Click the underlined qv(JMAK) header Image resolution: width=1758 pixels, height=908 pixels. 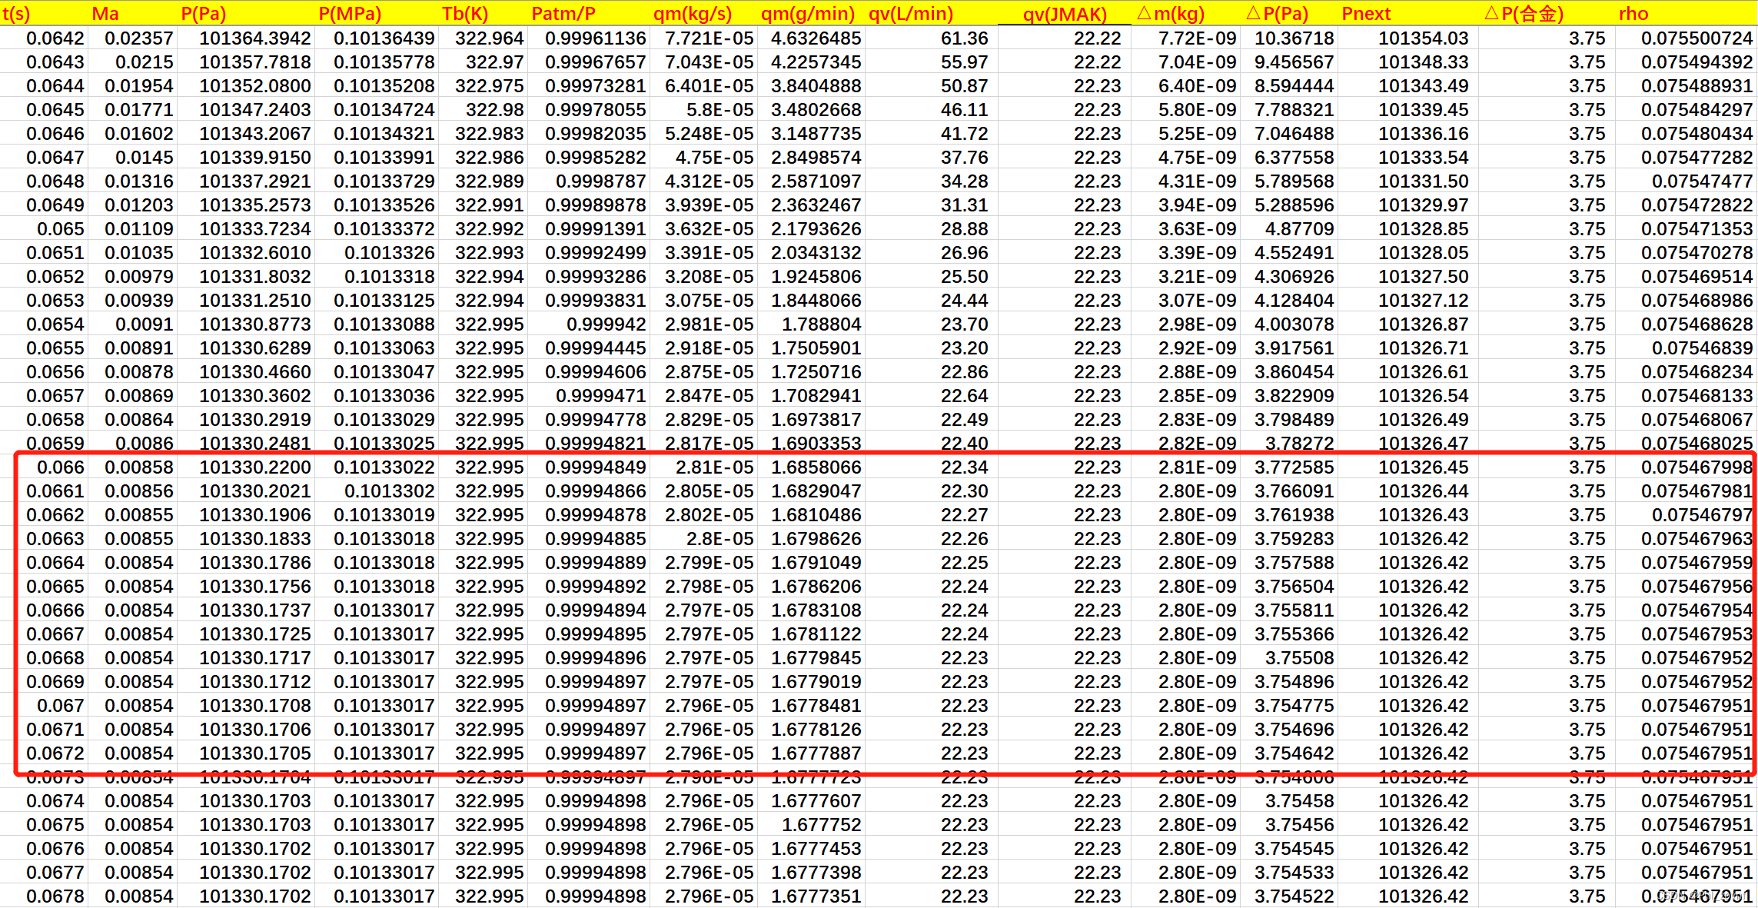[x=1065, y=14]
